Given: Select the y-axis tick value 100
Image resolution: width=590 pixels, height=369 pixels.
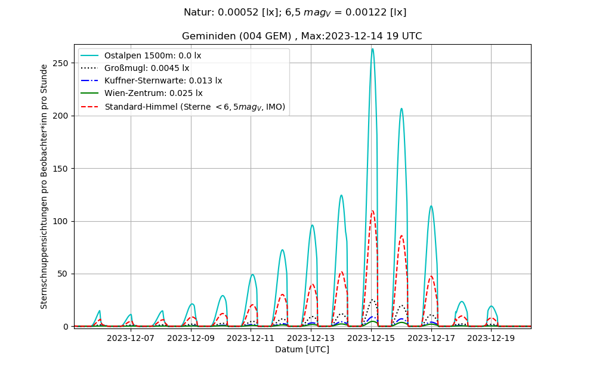Looking at the screenshot, I should pyautogui.click(x=61, y=221).
